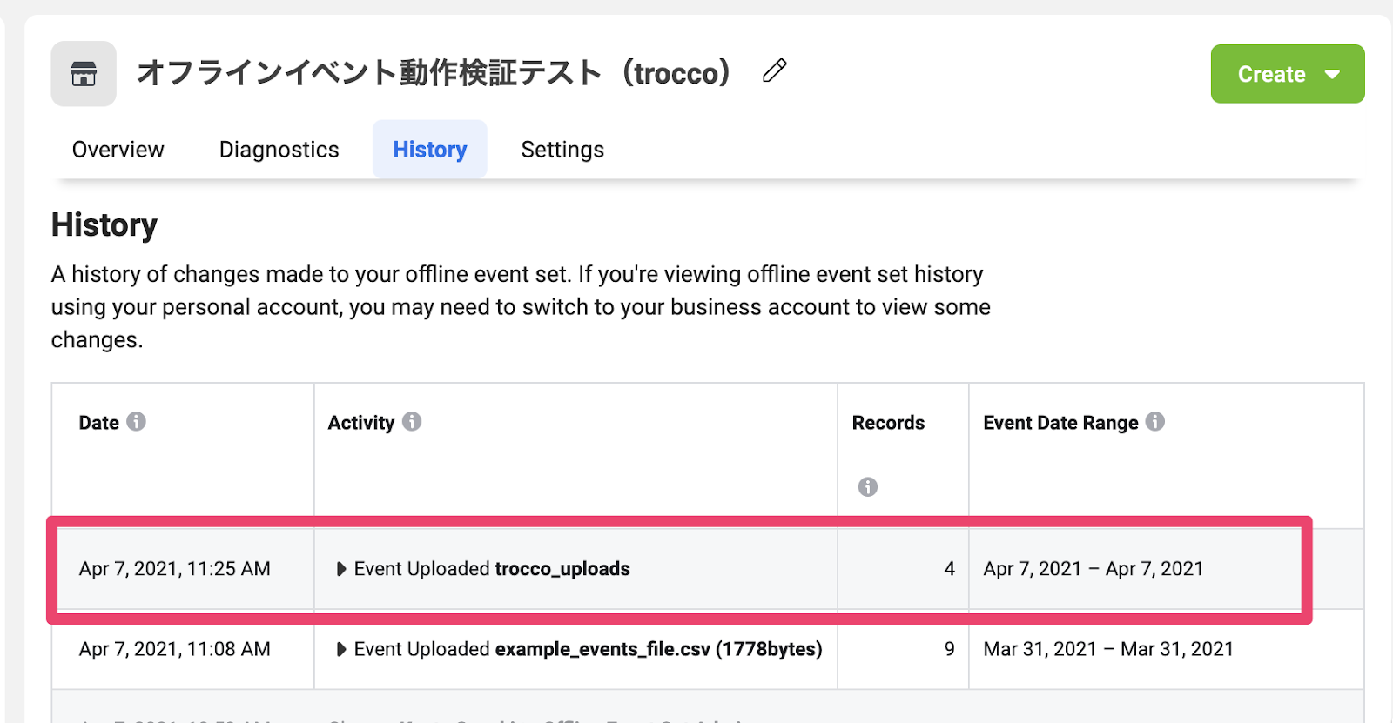The height and width of the screenshot is (723, 1393).
Task: Click the event set title text (trocco)
Action: point(434,72)
